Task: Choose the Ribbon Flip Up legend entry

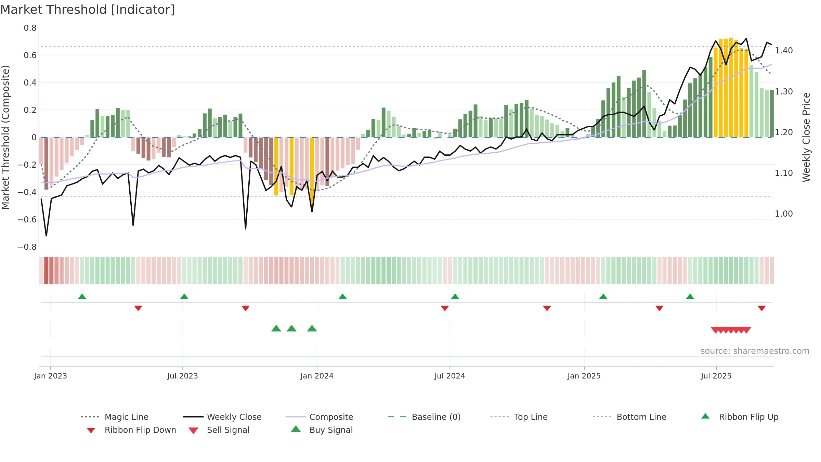Action: [x=740, y=417]
